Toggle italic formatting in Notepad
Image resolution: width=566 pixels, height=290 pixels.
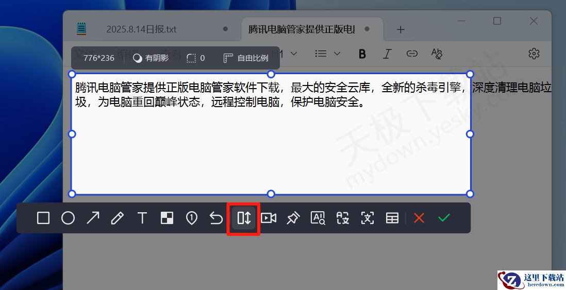[387, 54]
